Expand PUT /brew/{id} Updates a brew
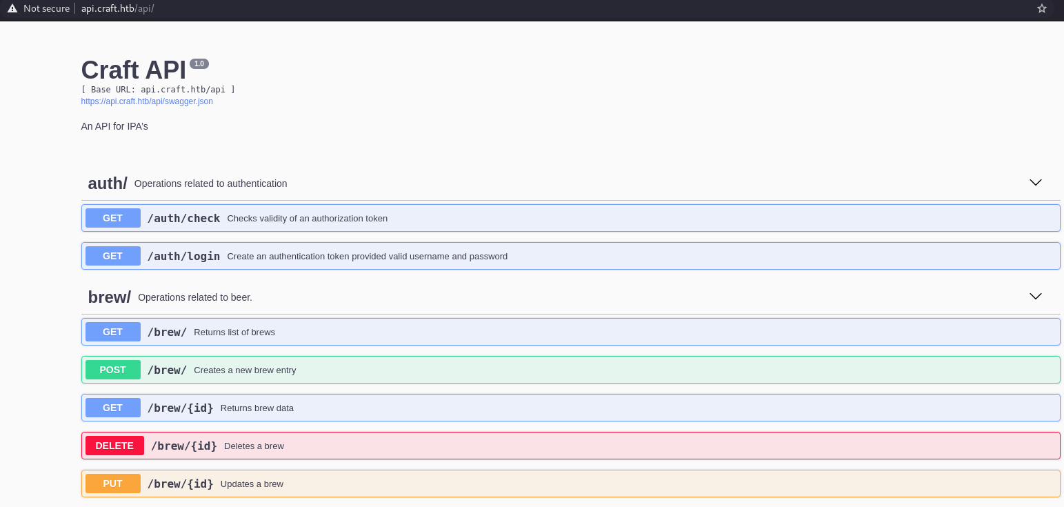The width and height of the screenshot is (1064, 507). (570, 484)
